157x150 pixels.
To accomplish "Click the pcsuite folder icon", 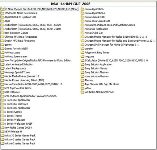I will 83,48.
